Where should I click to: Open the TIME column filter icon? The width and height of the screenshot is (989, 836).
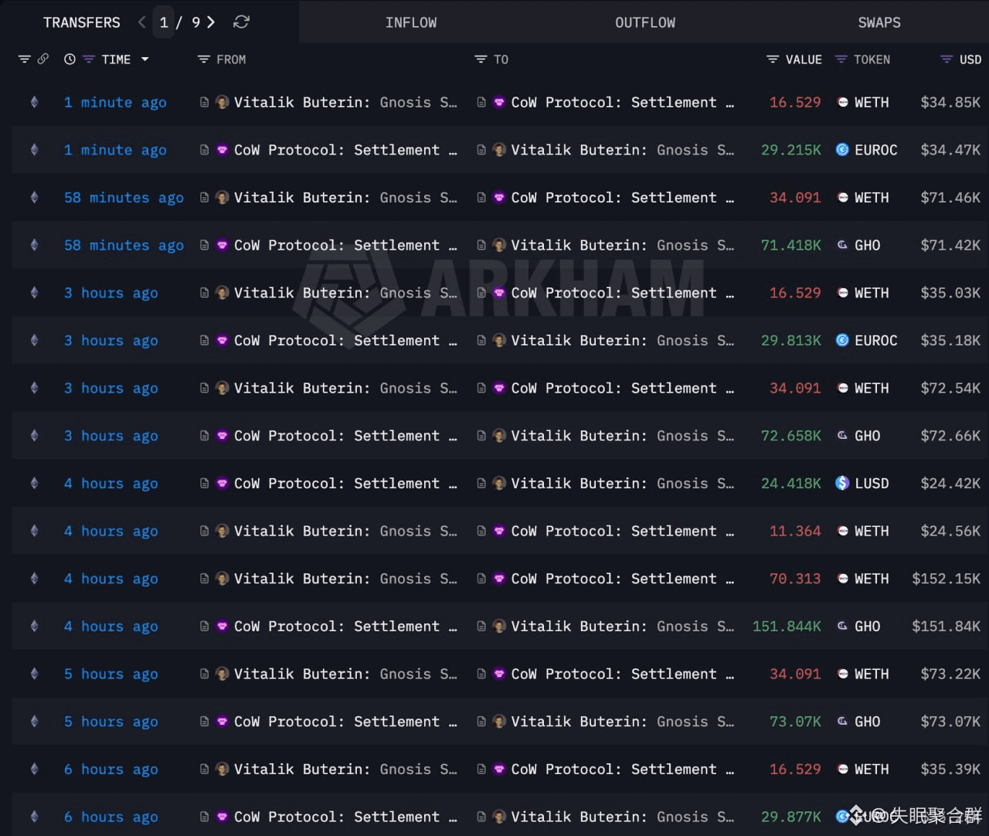[x=88, y=59]
